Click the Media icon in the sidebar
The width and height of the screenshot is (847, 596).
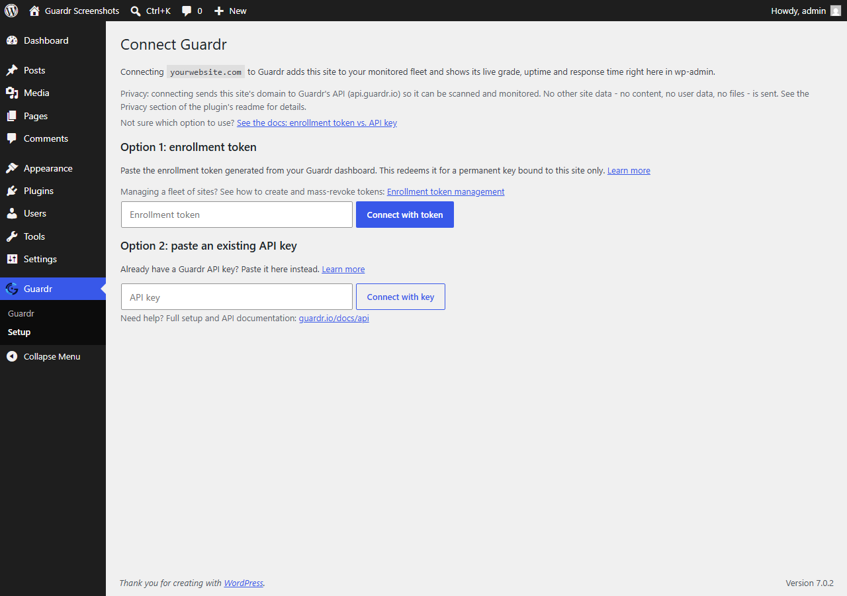12,93
